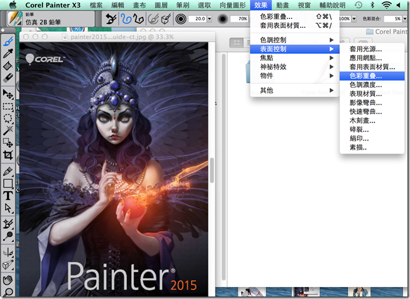Choose the Shape Selection arrow tool
This screenshot has height=299, width=410.
(x=8, y=208)
